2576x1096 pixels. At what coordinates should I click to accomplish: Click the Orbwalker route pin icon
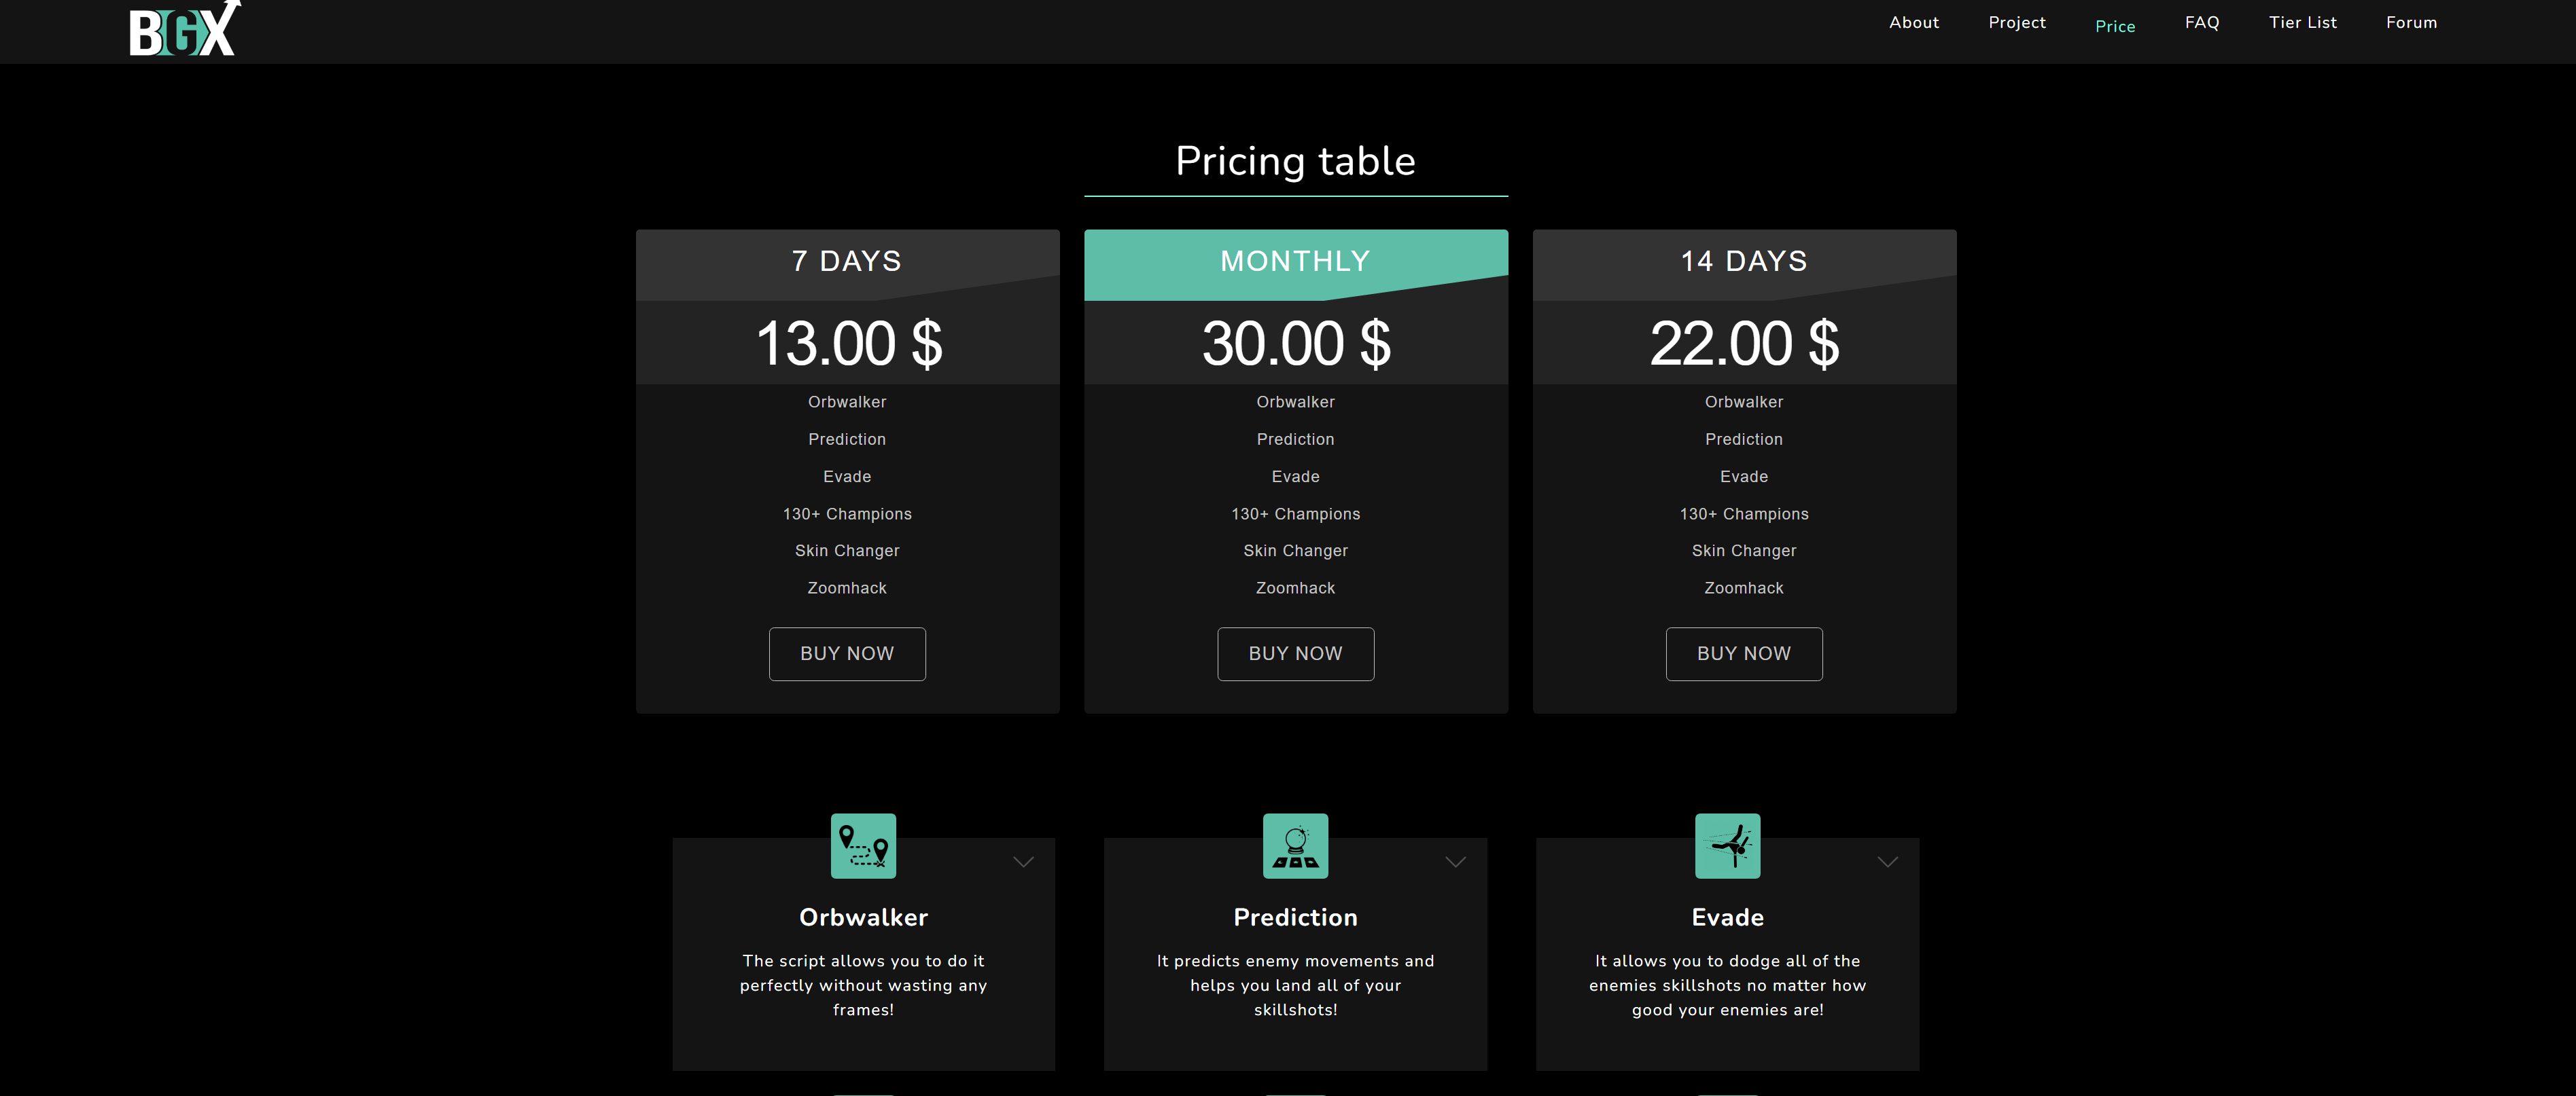pos(863,846)
